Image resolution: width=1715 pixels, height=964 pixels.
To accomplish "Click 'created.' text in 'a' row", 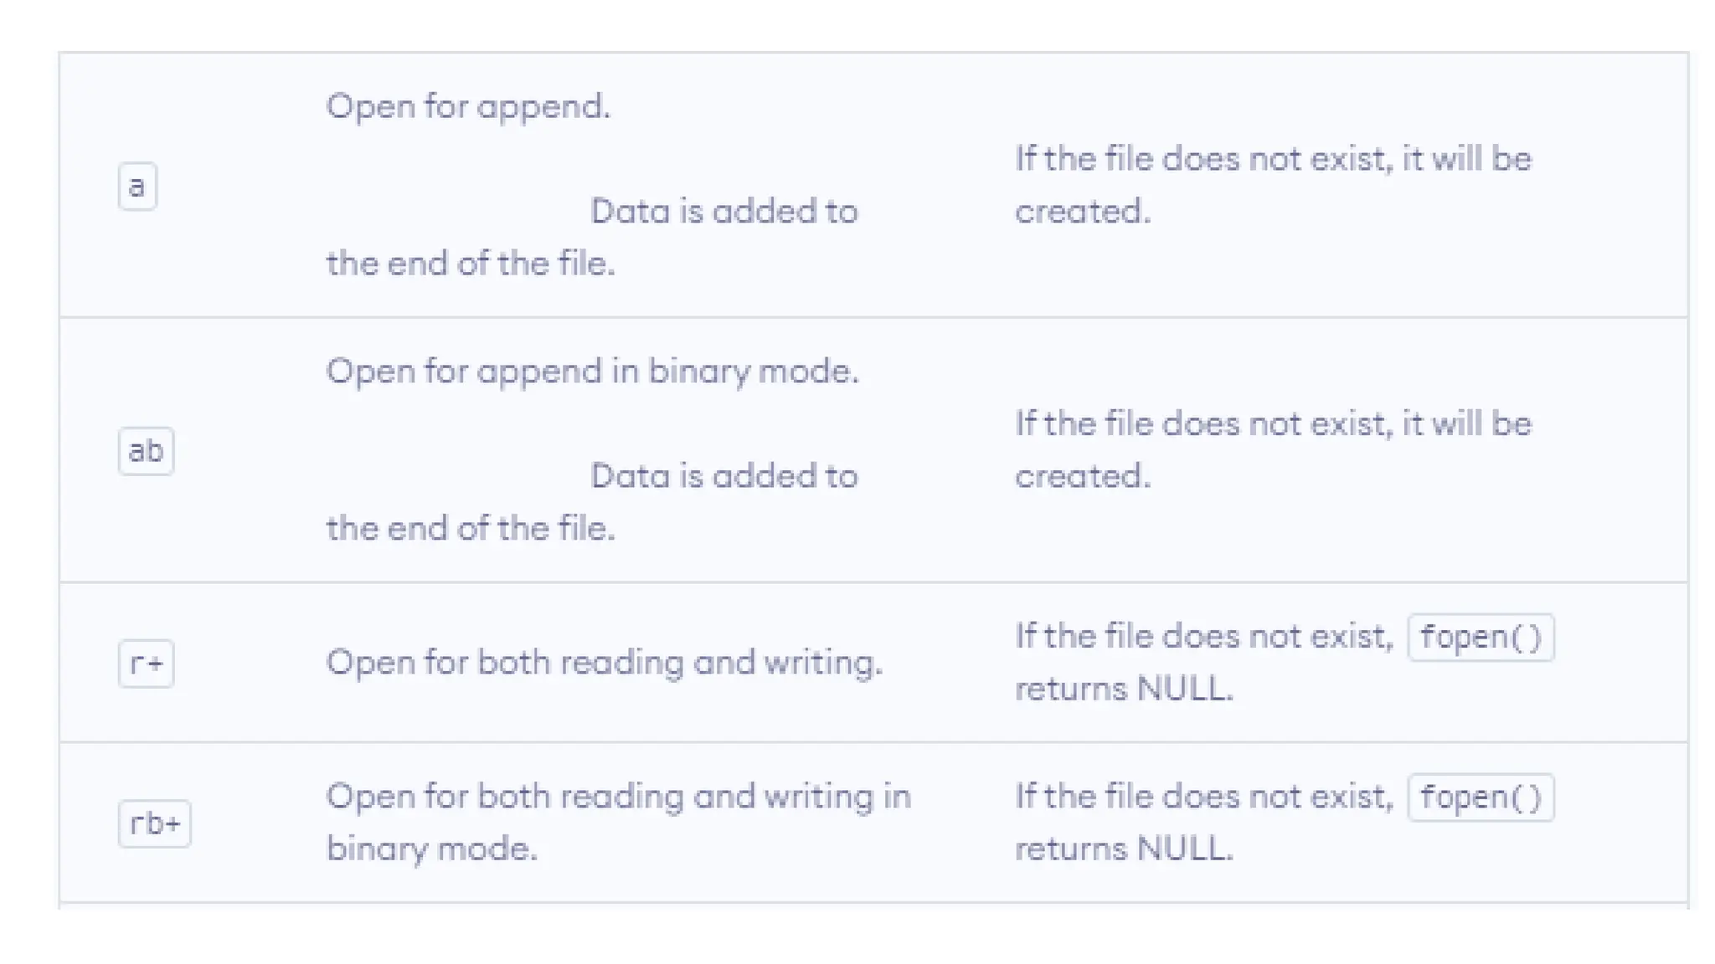I will coord(1083,212).
